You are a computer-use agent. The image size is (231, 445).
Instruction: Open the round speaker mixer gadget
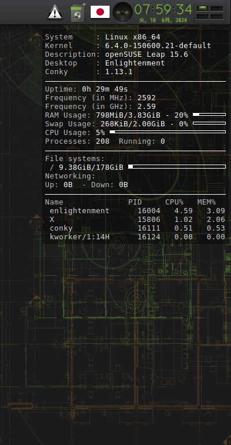click(x=122, y=12)
